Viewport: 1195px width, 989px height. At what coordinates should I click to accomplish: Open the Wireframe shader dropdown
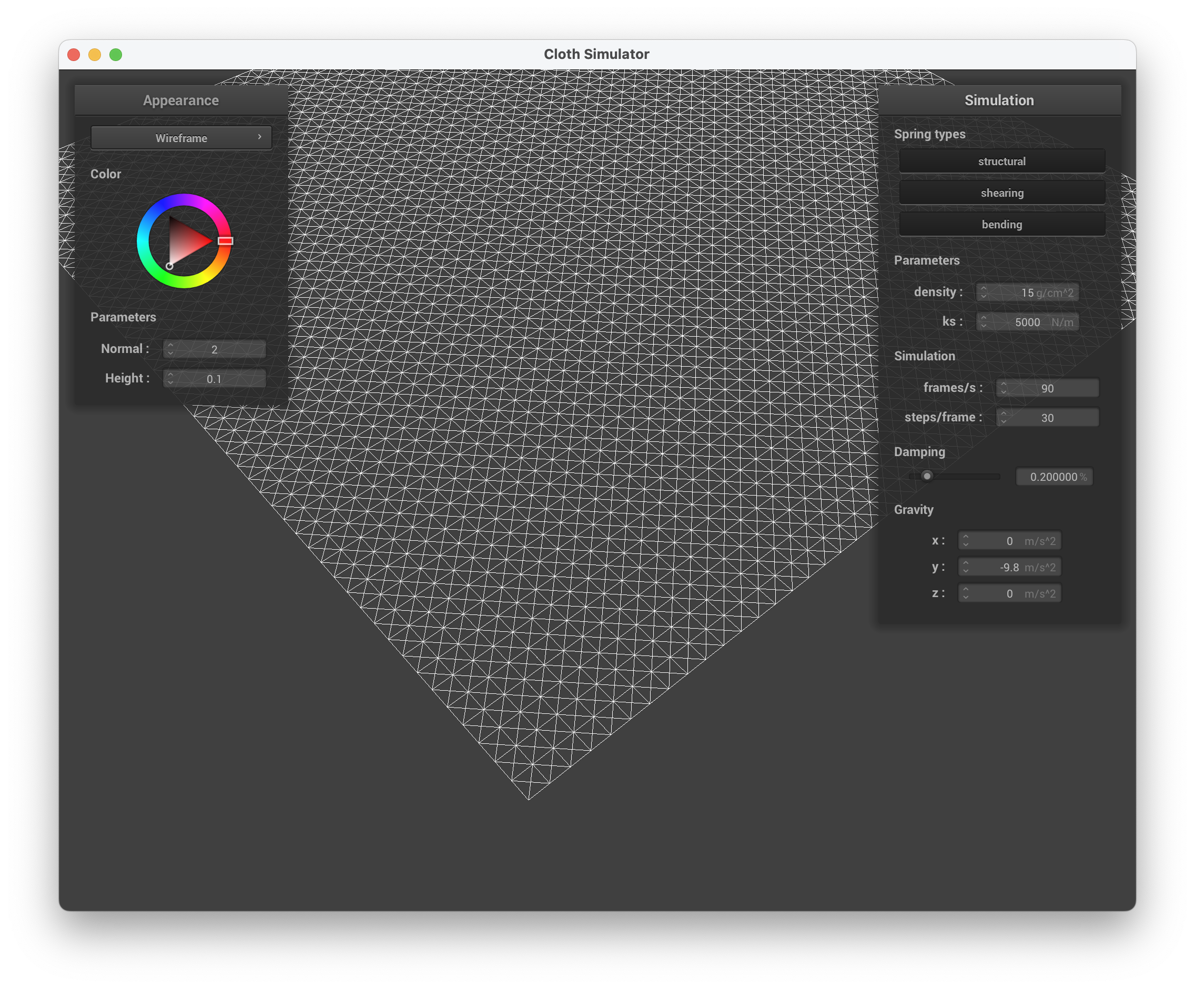point(181,138)
